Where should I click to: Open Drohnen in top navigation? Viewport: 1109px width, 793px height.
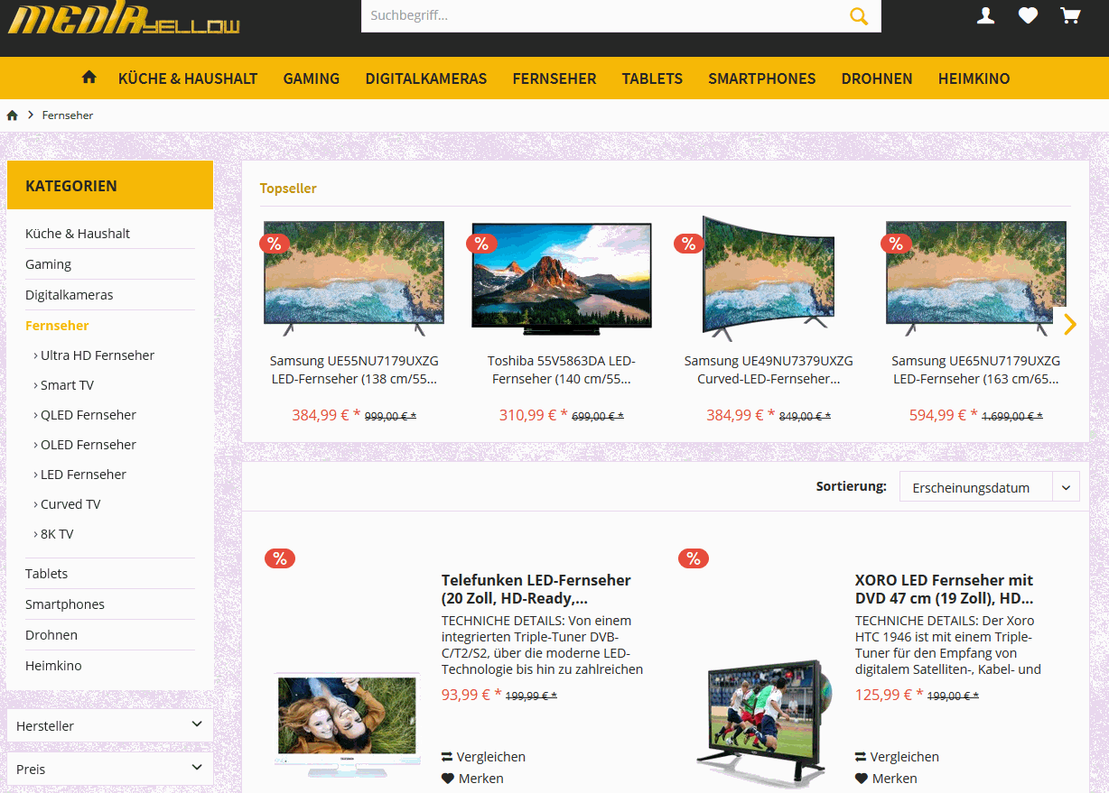[x=877, y=78]
